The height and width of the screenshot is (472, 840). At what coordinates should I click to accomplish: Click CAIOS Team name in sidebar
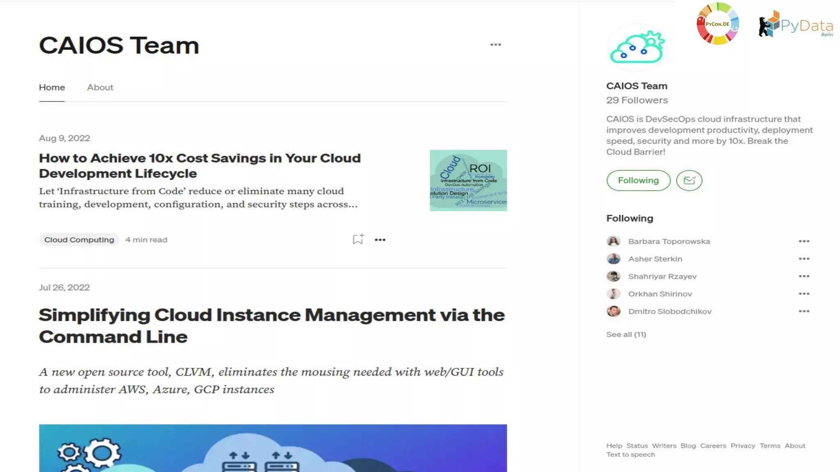point(637,86)
